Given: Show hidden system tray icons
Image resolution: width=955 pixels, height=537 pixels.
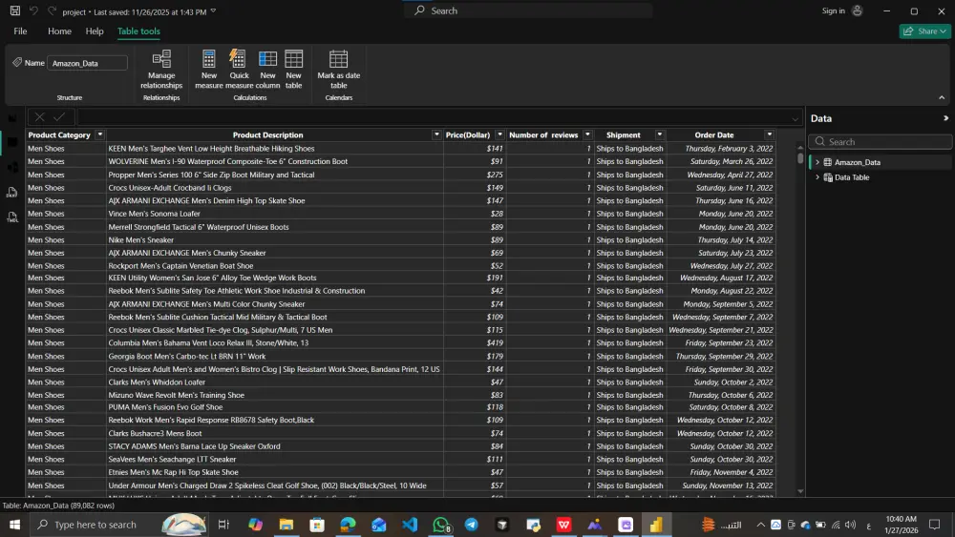Looking at the screenshot, I should (x=761, y=525).
